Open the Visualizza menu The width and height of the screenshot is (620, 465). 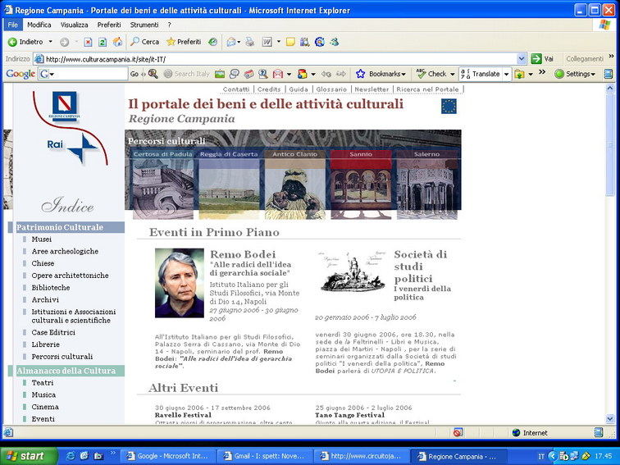tap(75, 25)
